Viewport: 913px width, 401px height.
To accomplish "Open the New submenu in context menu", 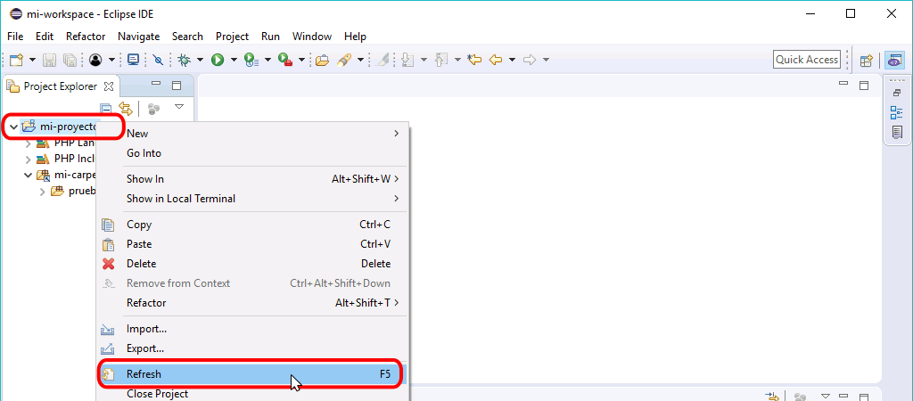I will (x=252, y=134).
